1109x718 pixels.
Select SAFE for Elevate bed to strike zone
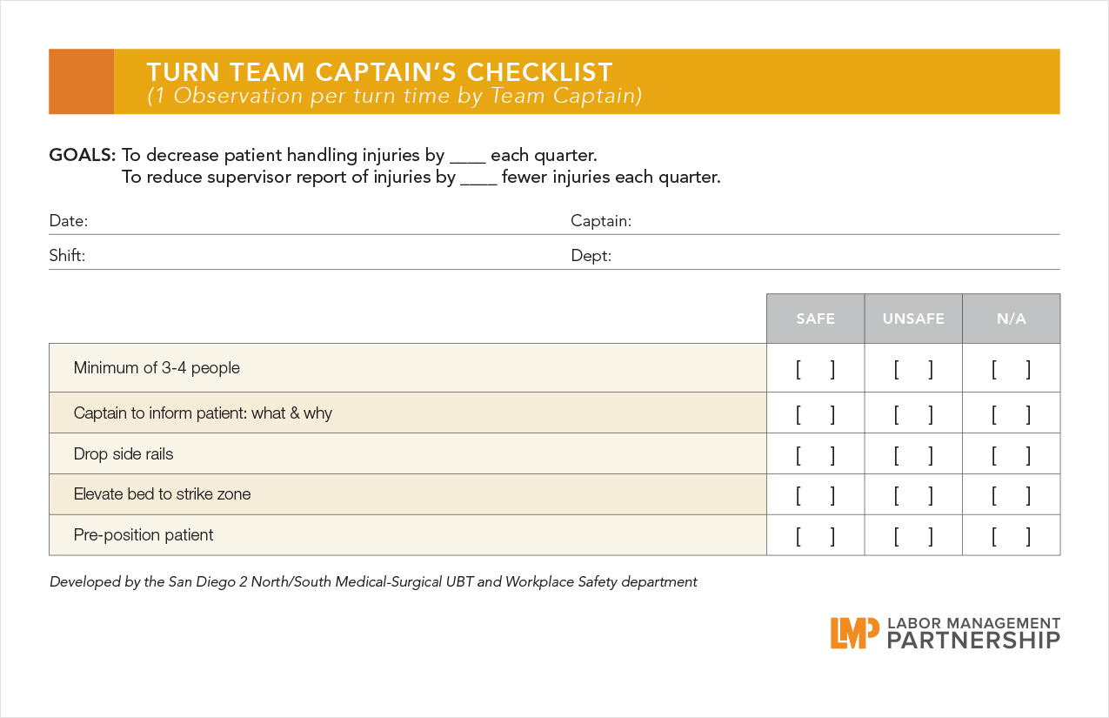coord(815,495)
